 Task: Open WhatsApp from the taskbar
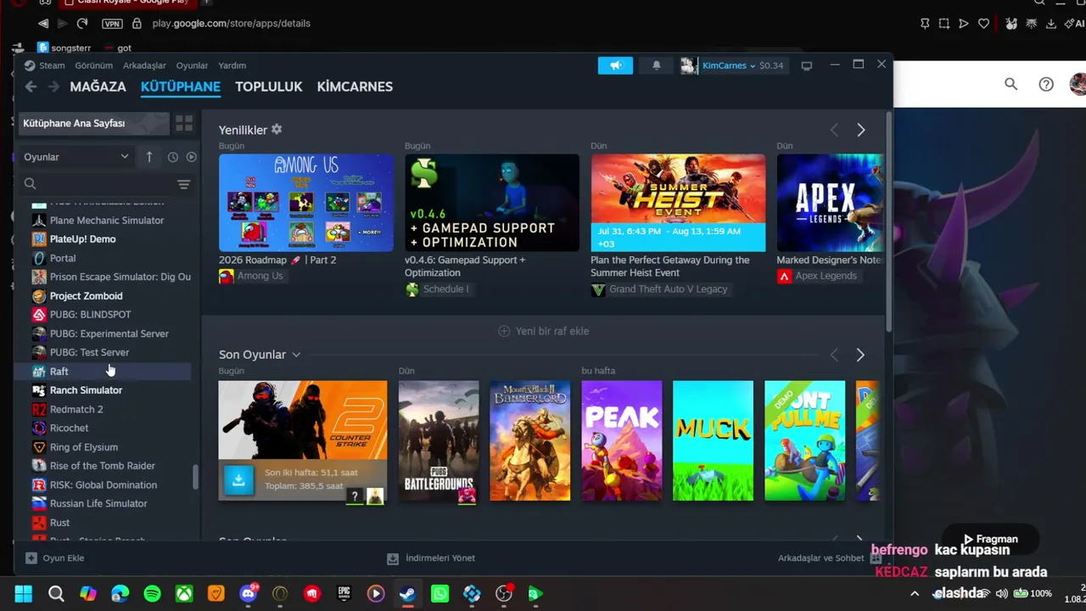click(x=439, y=594)
